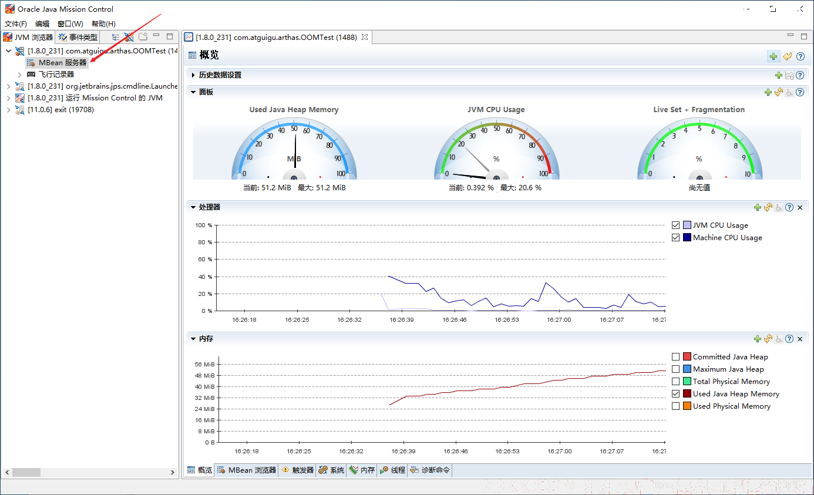Expand 运行 Mission Control 的 JVM node
This screenshot has width=814, height=495.
(8, 98)
